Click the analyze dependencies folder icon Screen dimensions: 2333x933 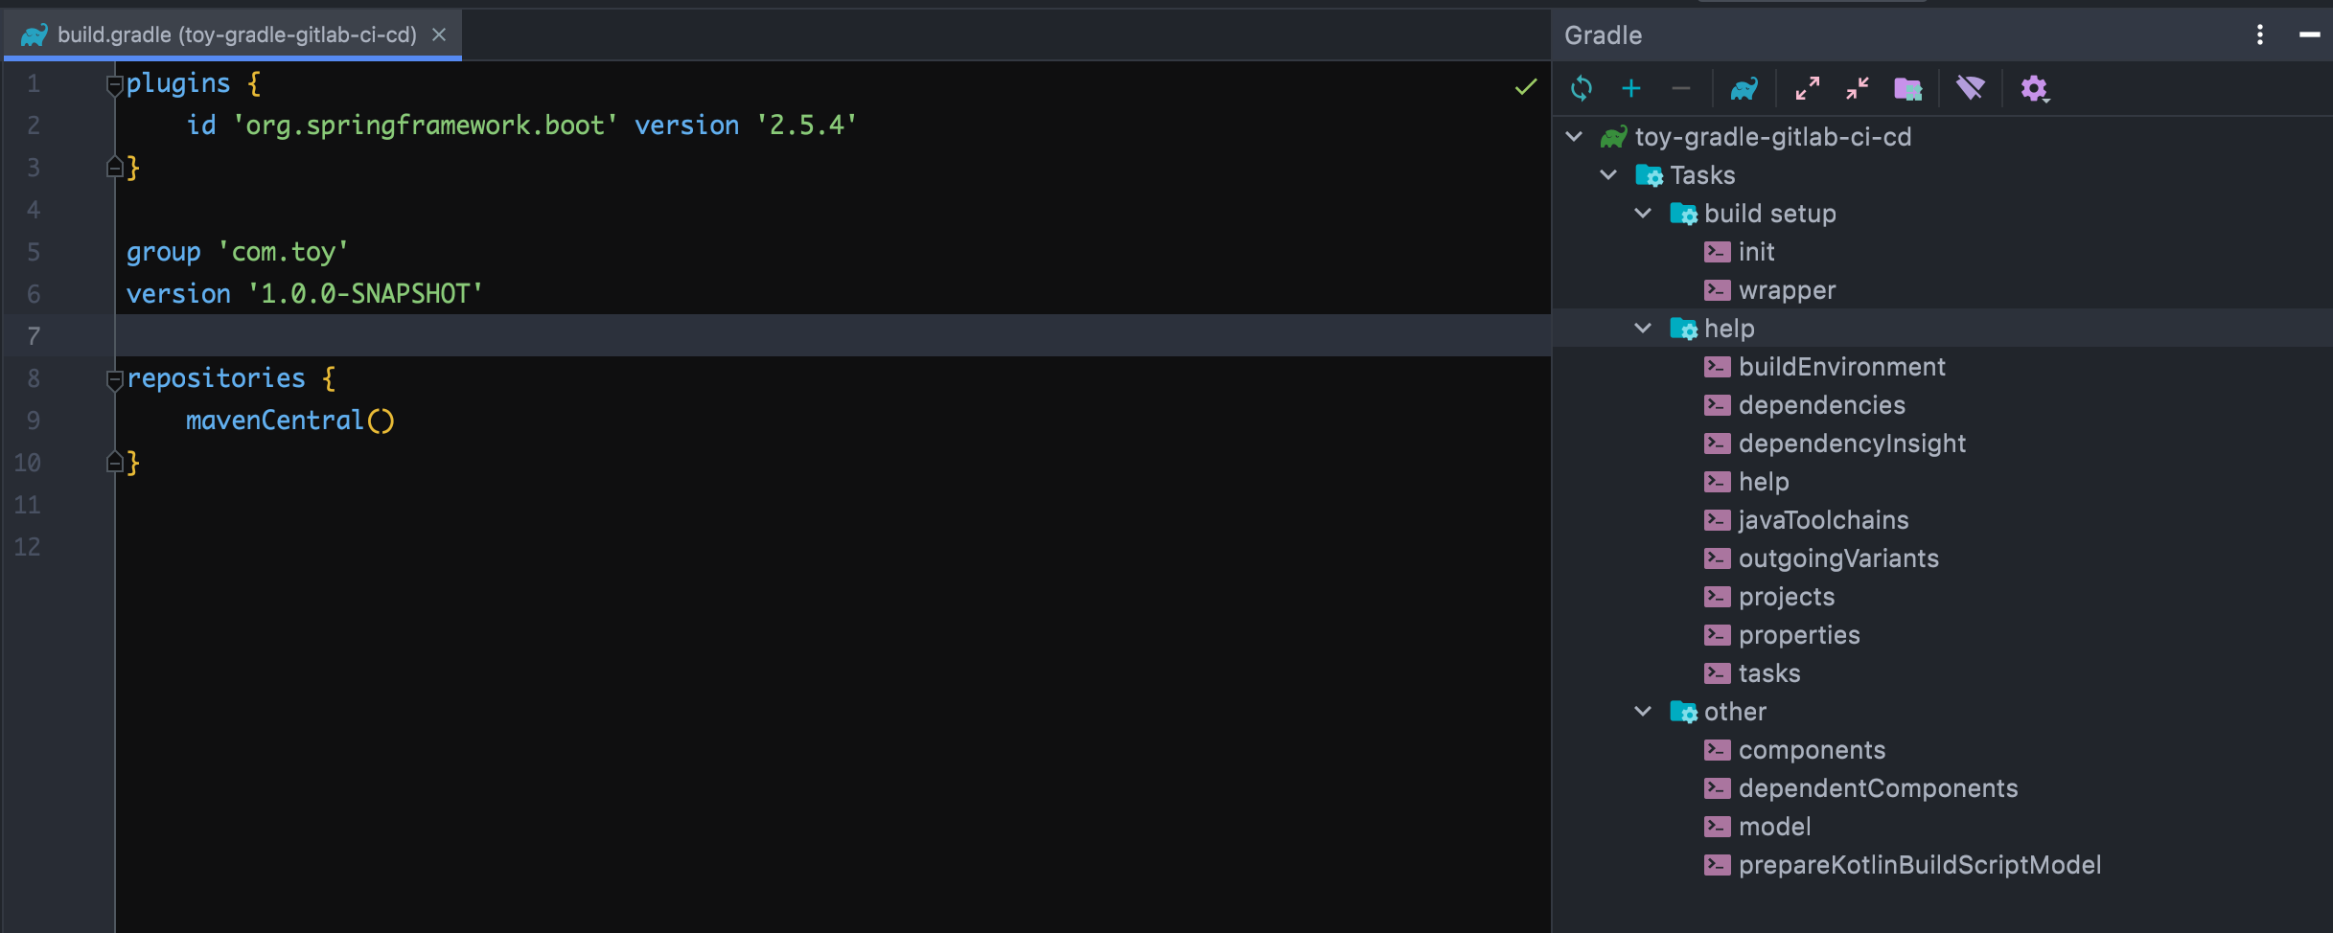click(1908, 89)
